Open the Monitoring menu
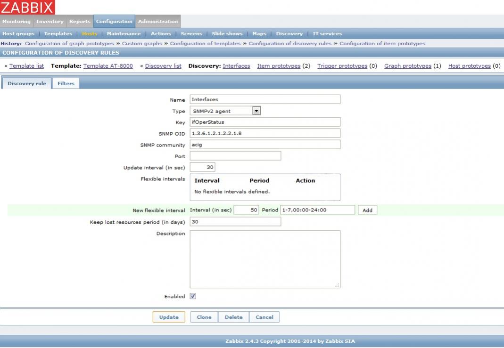The width and height of the screenshot is (504, 348). tap(17, 21)
